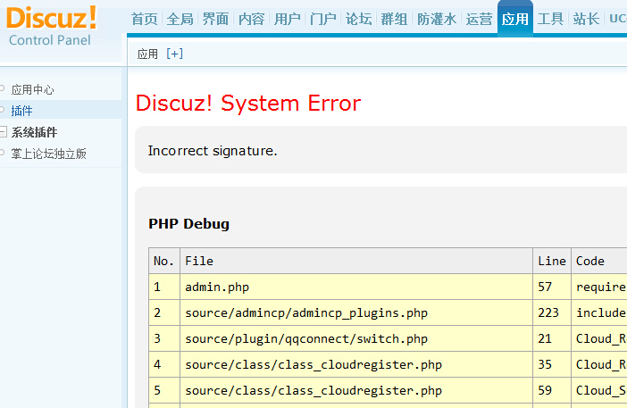This screenshot has width=627, height=408.
Task: Click the Line column header
Action: [552, 261]
